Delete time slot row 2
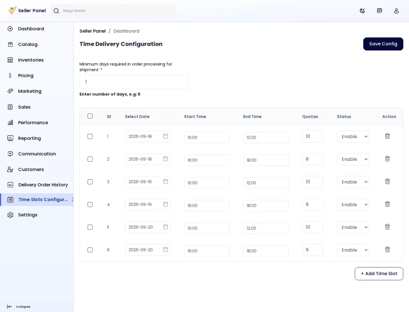This screenshot has width=409, height=312. coord(388,159)
